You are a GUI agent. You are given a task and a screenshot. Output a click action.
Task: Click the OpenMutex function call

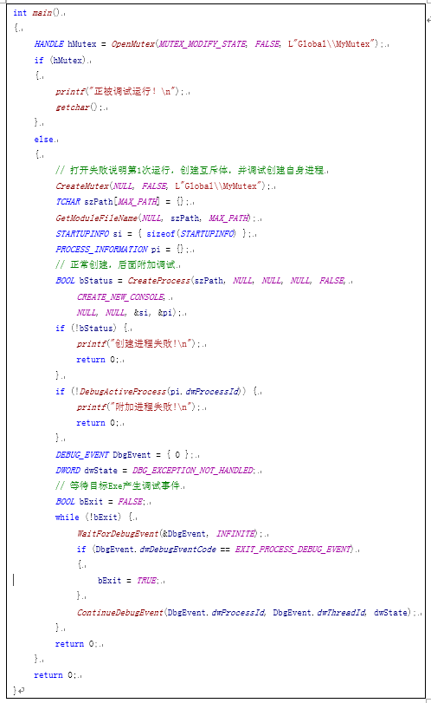tap(133, 44)
